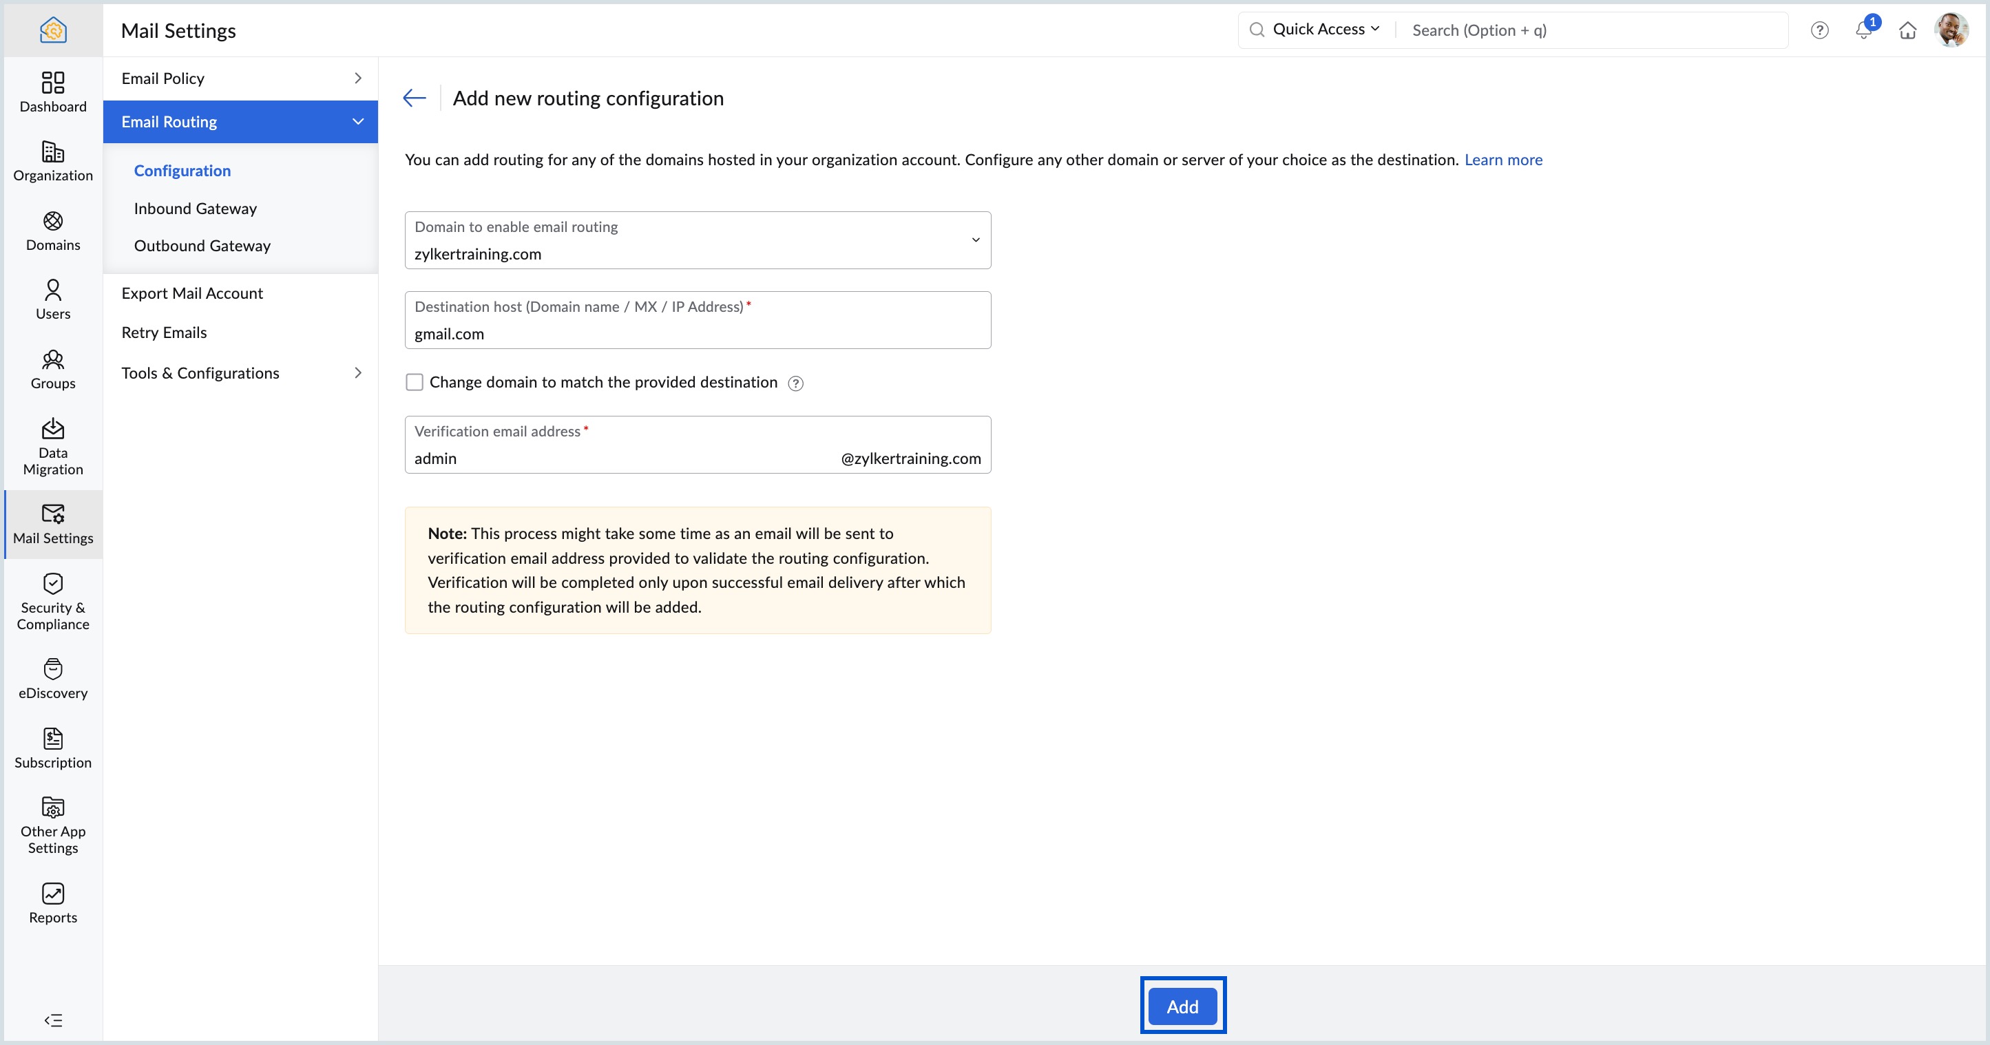Open Domain to enable email routing dropdown

697,240
